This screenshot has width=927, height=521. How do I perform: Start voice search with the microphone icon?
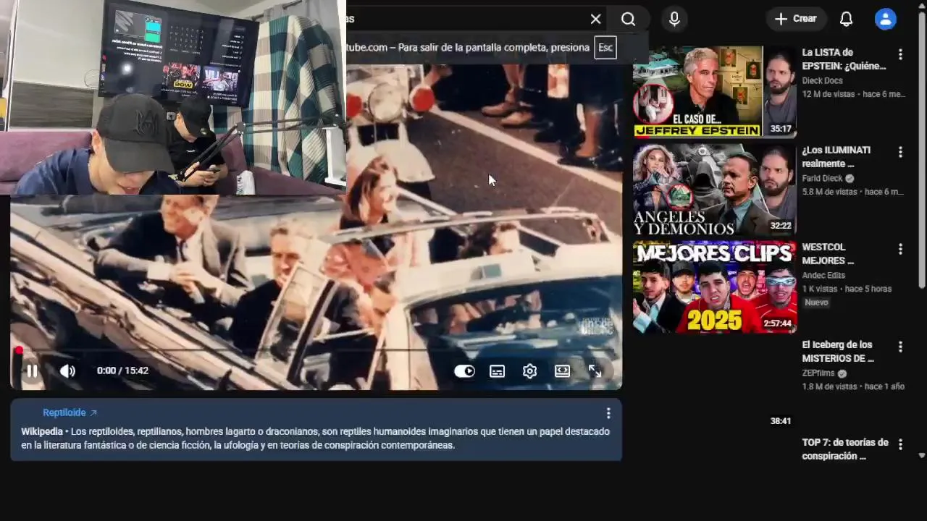(x=674, y=20)
